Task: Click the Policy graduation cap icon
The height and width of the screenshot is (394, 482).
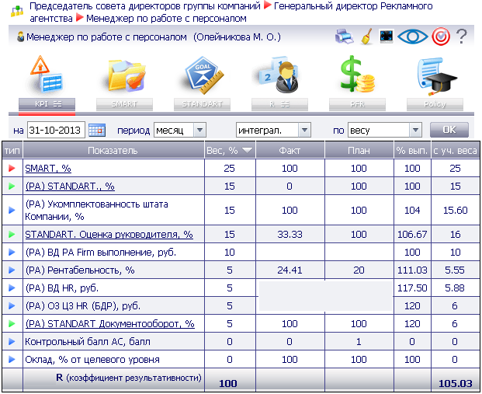Action: point(436,76)
